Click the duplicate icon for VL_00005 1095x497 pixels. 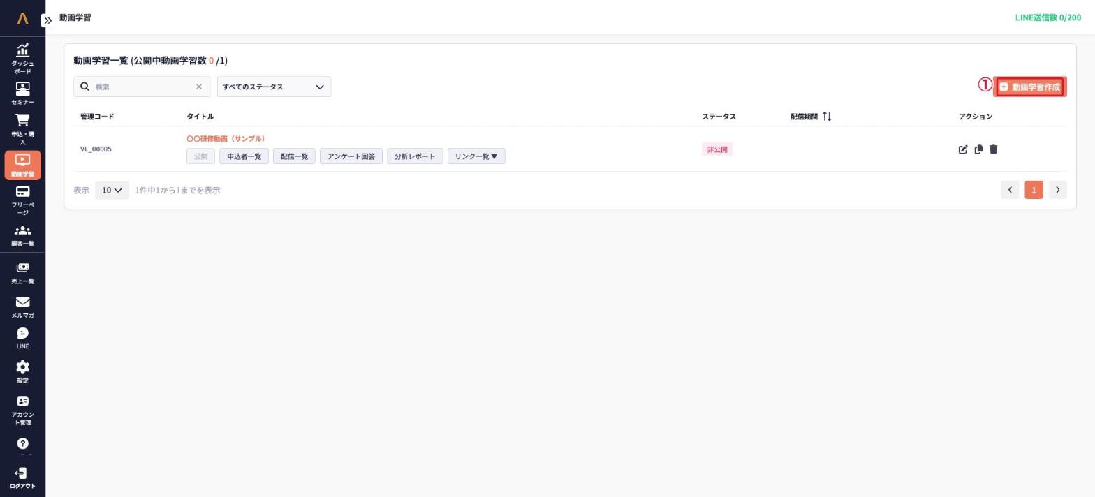[978, 149]
